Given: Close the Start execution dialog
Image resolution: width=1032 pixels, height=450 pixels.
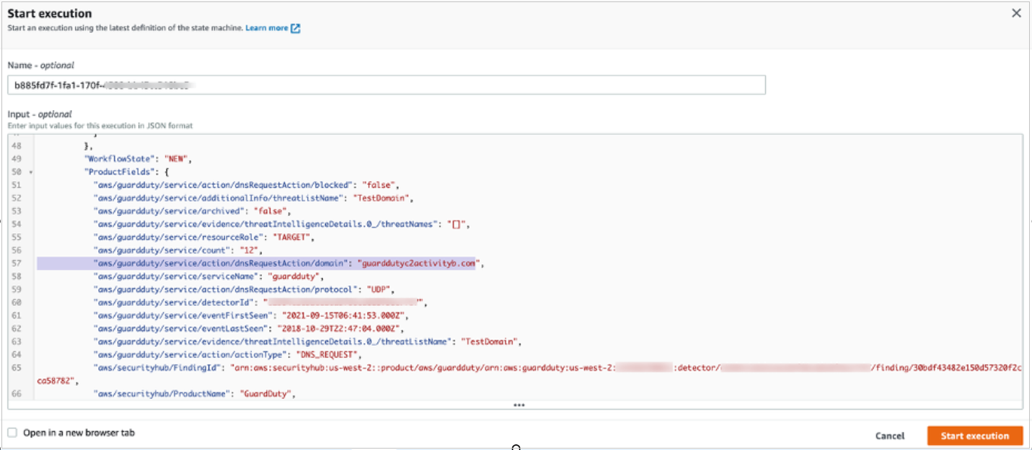Looking at the screenshot, I should 1016,13.
